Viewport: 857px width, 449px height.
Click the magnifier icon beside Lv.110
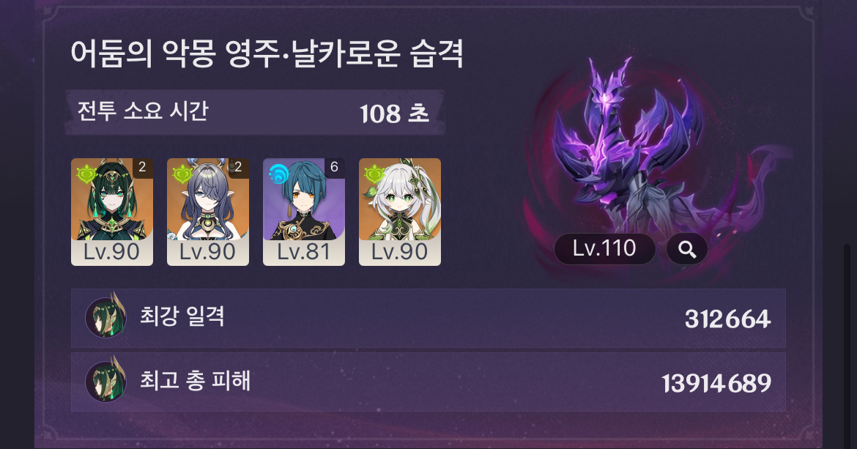687,250
